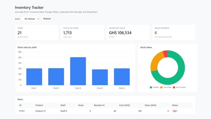Viewport: 211px width, 119px height.
Task: Click the Value (GHS) column header
Action: (150, 105)
